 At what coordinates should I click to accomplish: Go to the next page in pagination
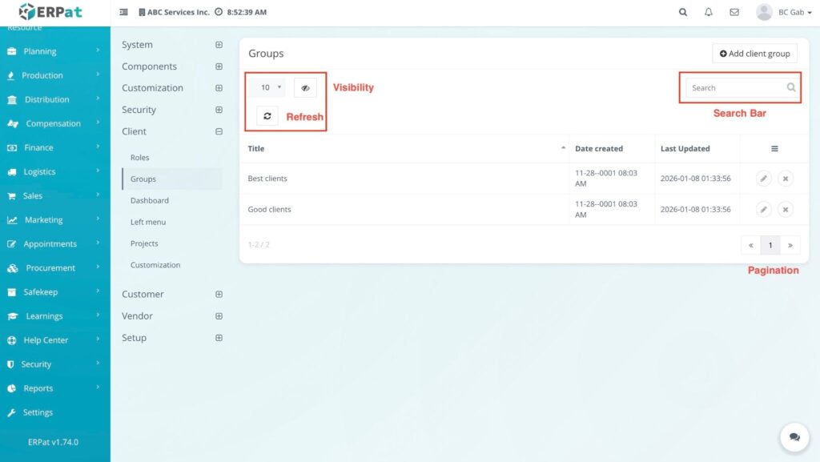(x=790, y=245)
